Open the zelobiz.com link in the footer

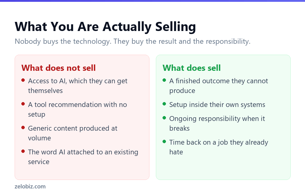coord(30,187)
